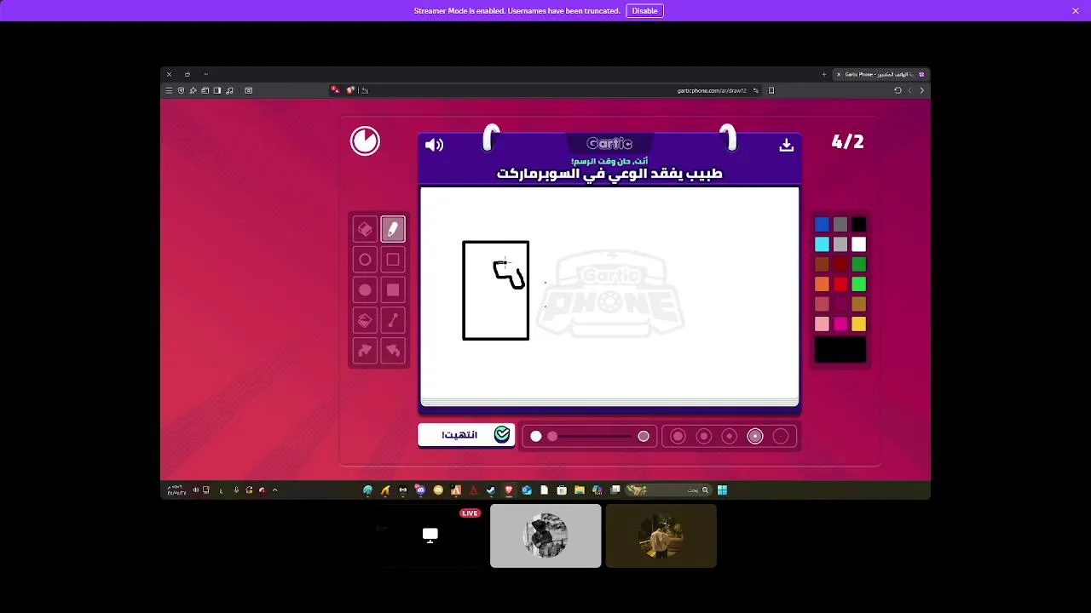The width and height of the screenshot is (1091, 613).
Task: Pick the dark gray color swatch
Action: click(x=840, y=225)
